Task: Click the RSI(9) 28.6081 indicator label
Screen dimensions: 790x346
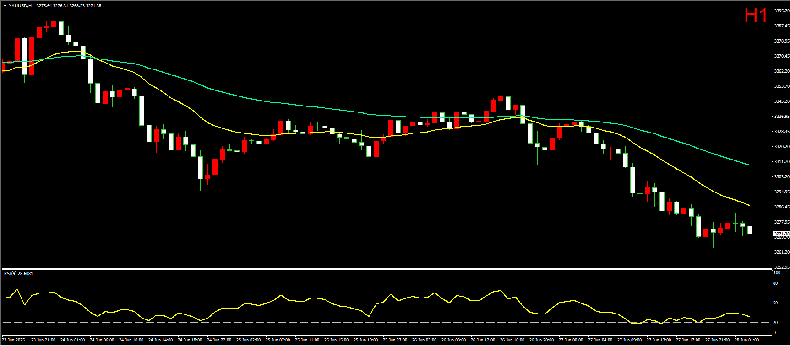Action: click(x=18, y=273)
